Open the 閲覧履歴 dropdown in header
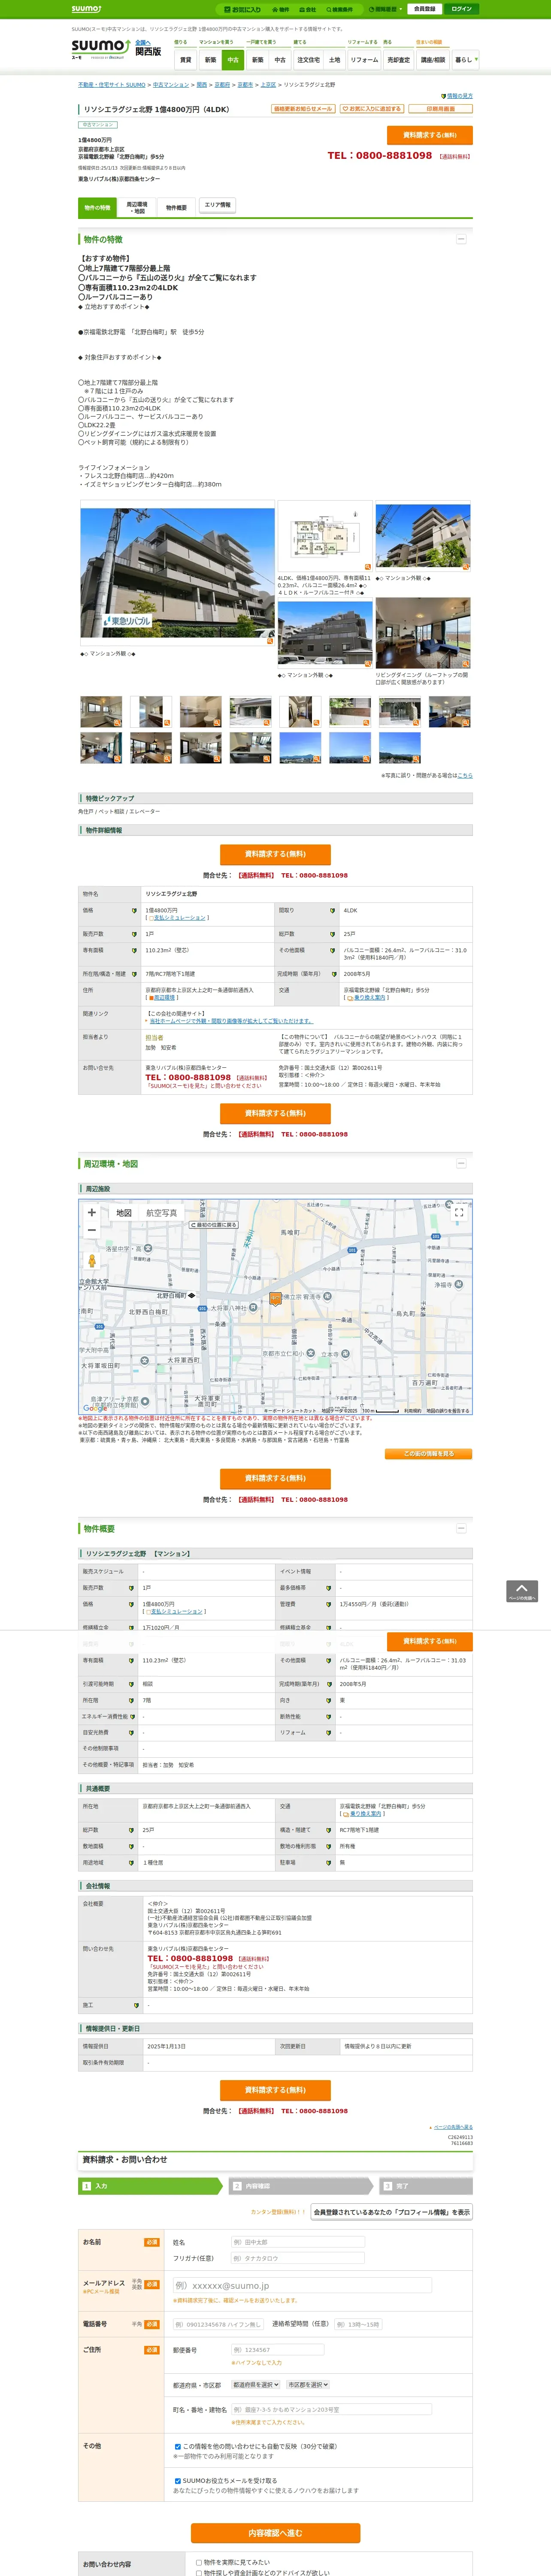 point(386,9)
